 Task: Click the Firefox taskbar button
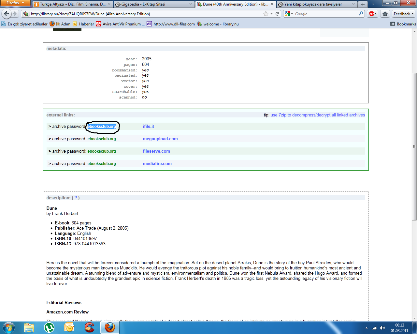[x=110, y=327]
